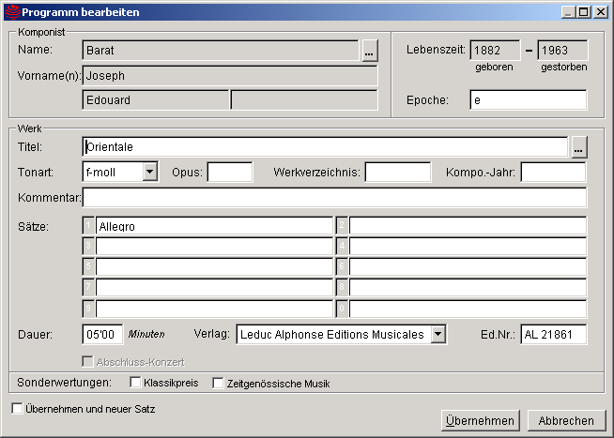This screenshot has height=438, width=614.
Task: Focus the Opus input field
Action: point(230,173)
